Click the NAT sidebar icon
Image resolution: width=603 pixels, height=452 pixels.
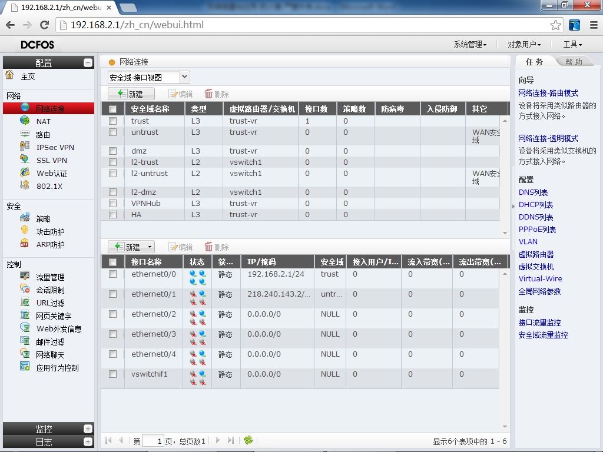click(25, 121)
